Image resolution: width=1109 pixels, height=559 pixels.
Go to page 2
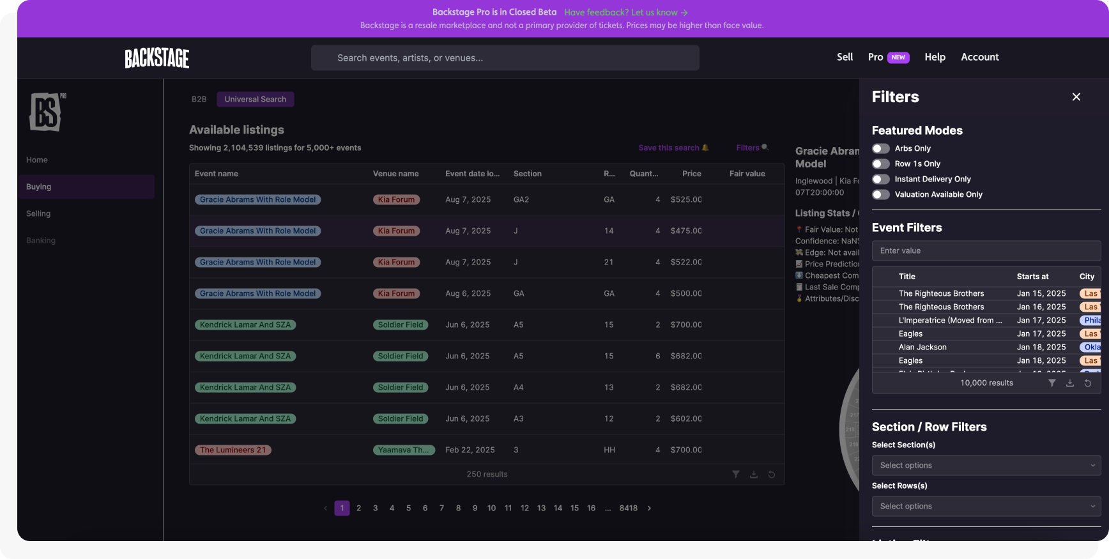click(359, 508)
